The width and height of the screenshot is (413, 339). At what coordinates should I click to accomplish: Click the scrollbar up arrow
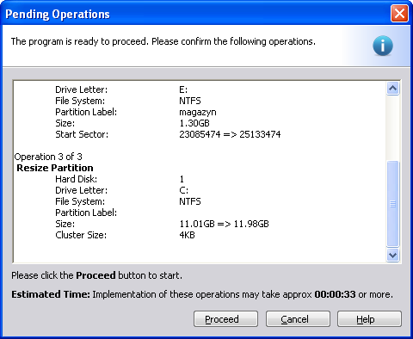392,89
